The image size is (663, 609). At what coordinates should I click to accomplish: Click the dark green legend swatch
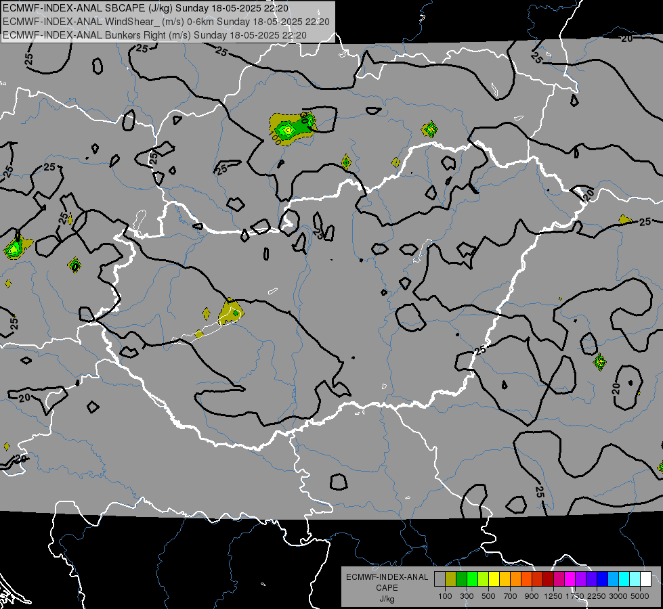[462, 579]
